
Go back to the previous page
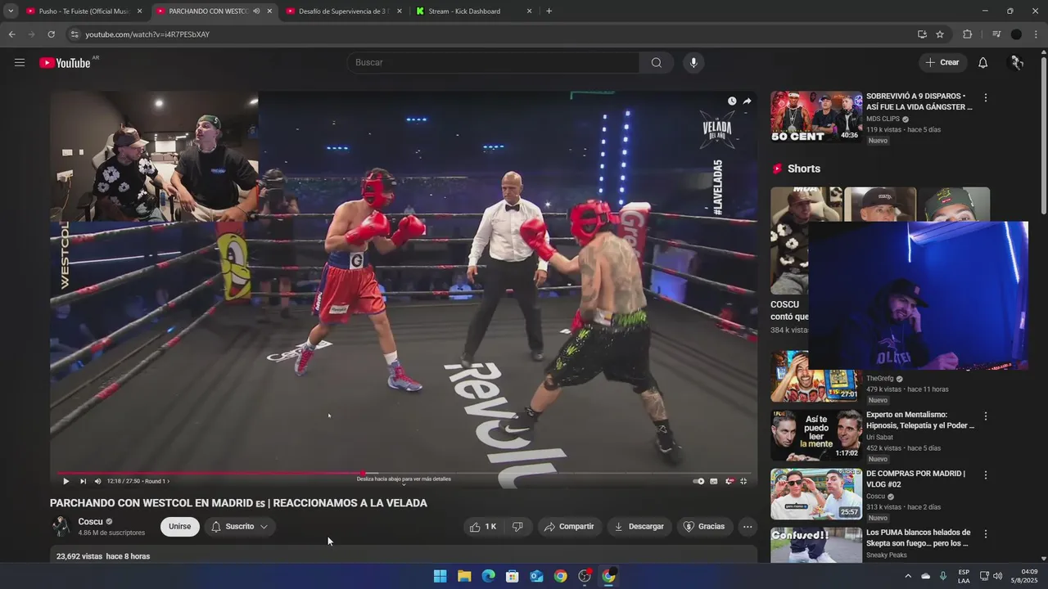[11, 34]
